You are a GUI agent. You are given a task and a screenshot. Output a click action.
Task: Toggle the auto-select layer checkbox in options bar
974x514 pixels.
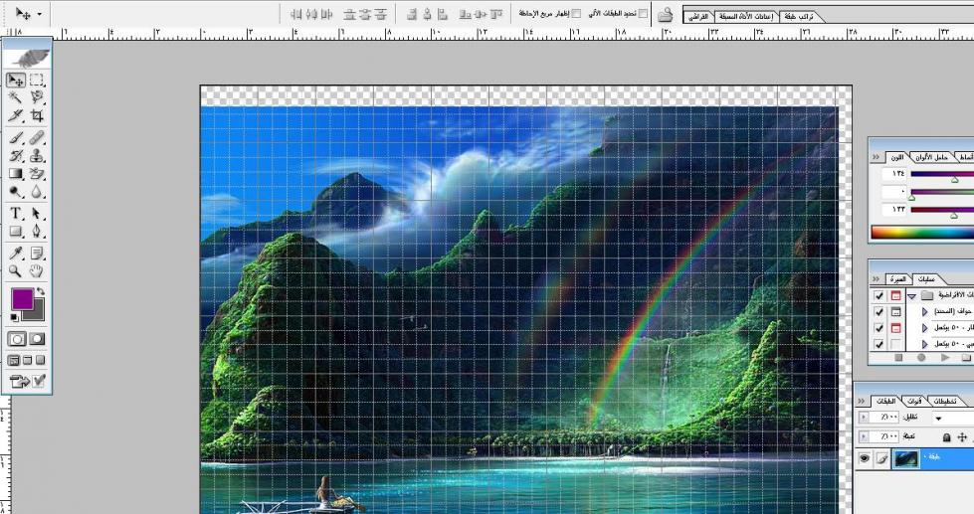coord(643,14)
